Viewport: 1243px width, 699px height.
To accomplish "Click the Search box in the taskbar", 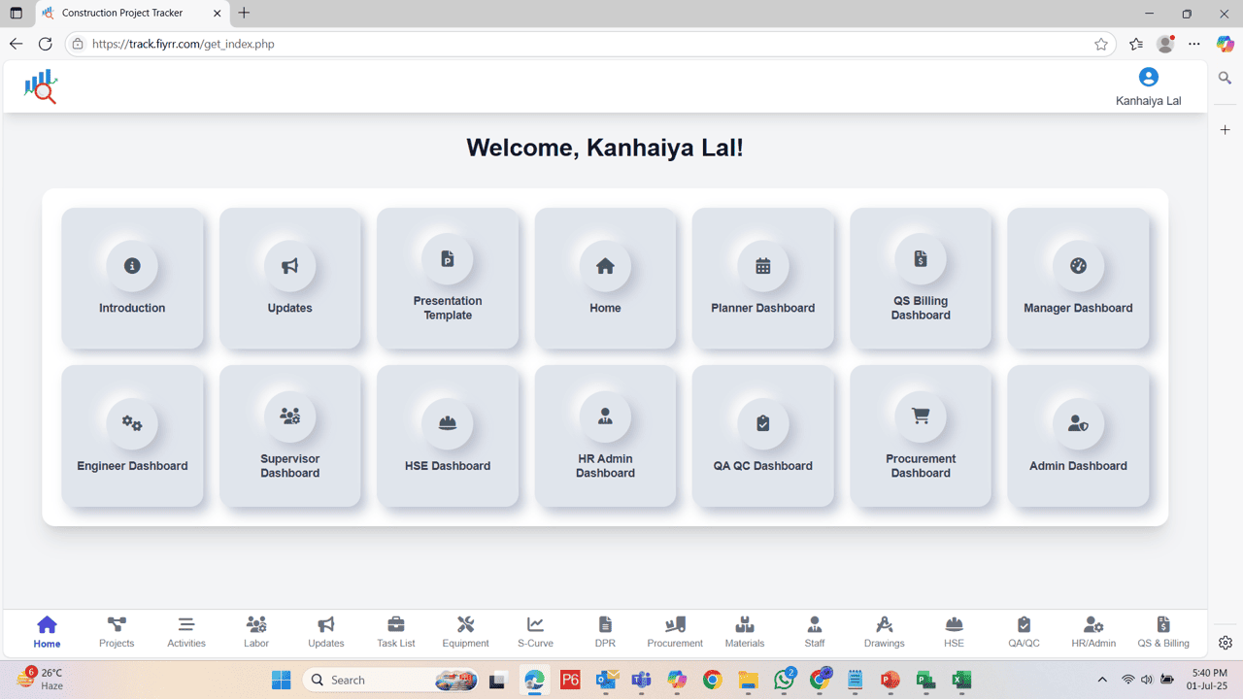I will [x=388, y=680].
